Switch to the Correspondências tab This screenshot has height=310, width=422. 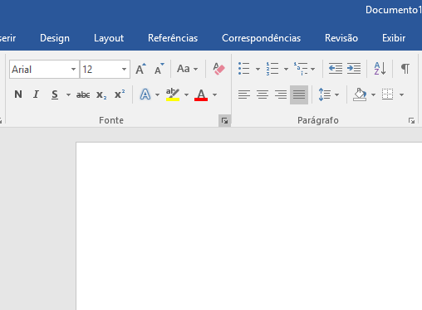[x=261, y=38]
